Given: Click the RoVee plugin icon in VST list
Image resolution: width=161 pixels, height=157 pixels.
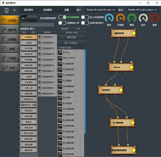Looking at the screenshot, I should point(60,52).
